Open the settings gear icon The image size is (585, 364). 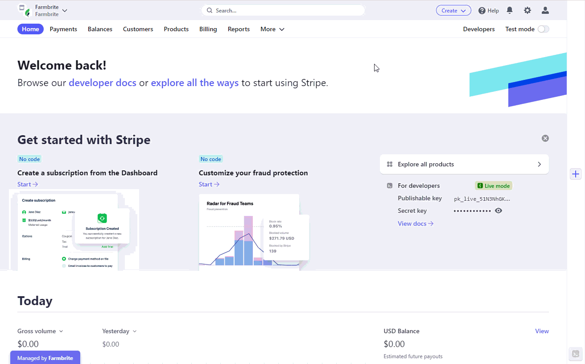(527, 10)
